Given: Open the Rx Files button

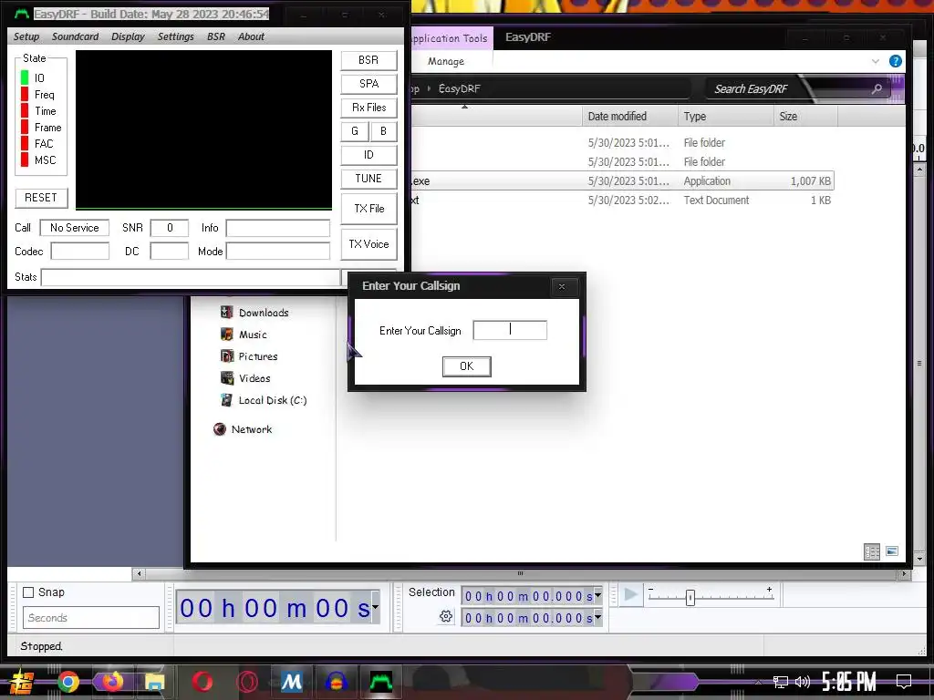Looking at the screenshot, I should [x=368, y=108].
